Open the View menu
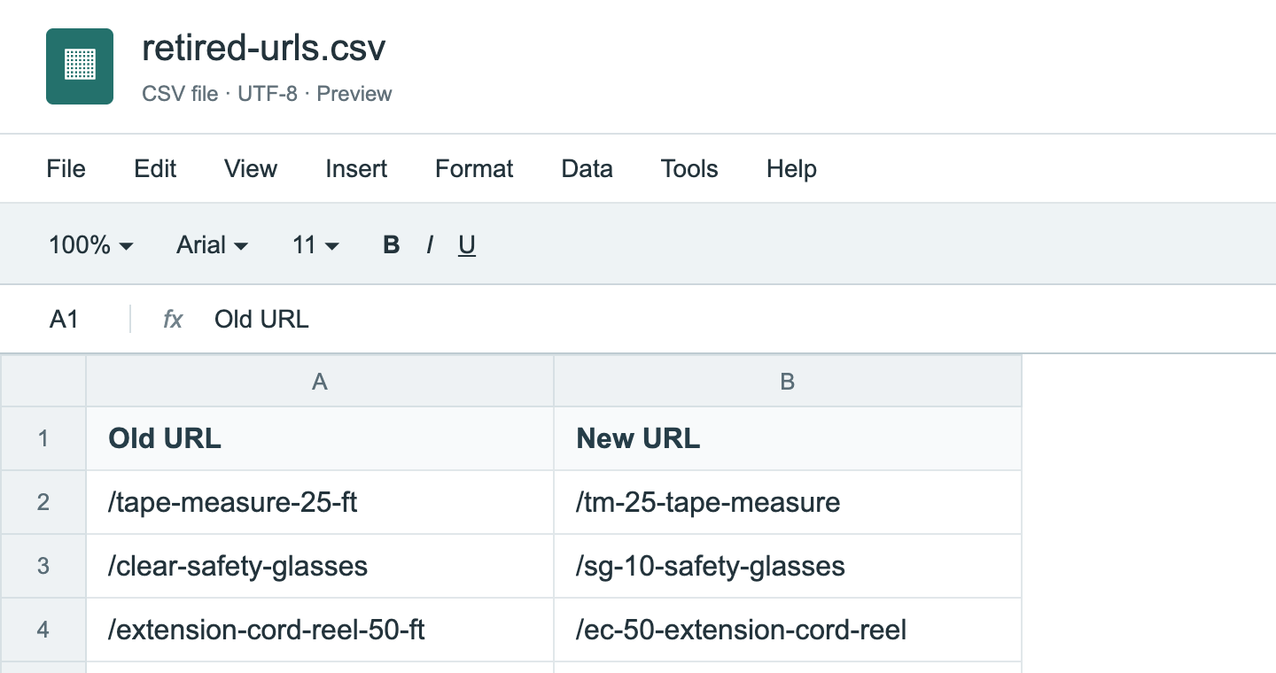Viewport: 1276px width, 673px height. pos(251,169)
